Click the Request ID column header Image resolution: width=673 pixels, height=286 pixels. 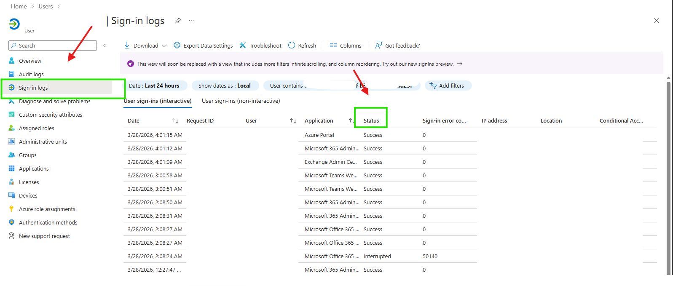(200, 120)
